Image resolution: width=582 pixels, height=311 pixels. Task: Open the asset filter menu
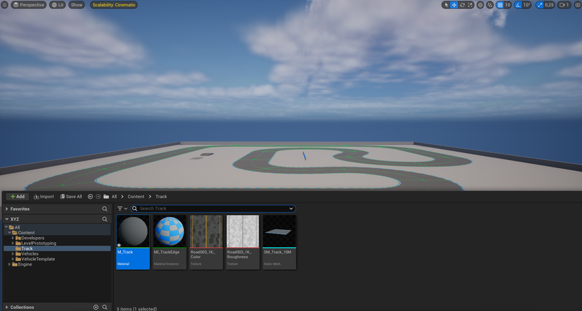(122, 209)
